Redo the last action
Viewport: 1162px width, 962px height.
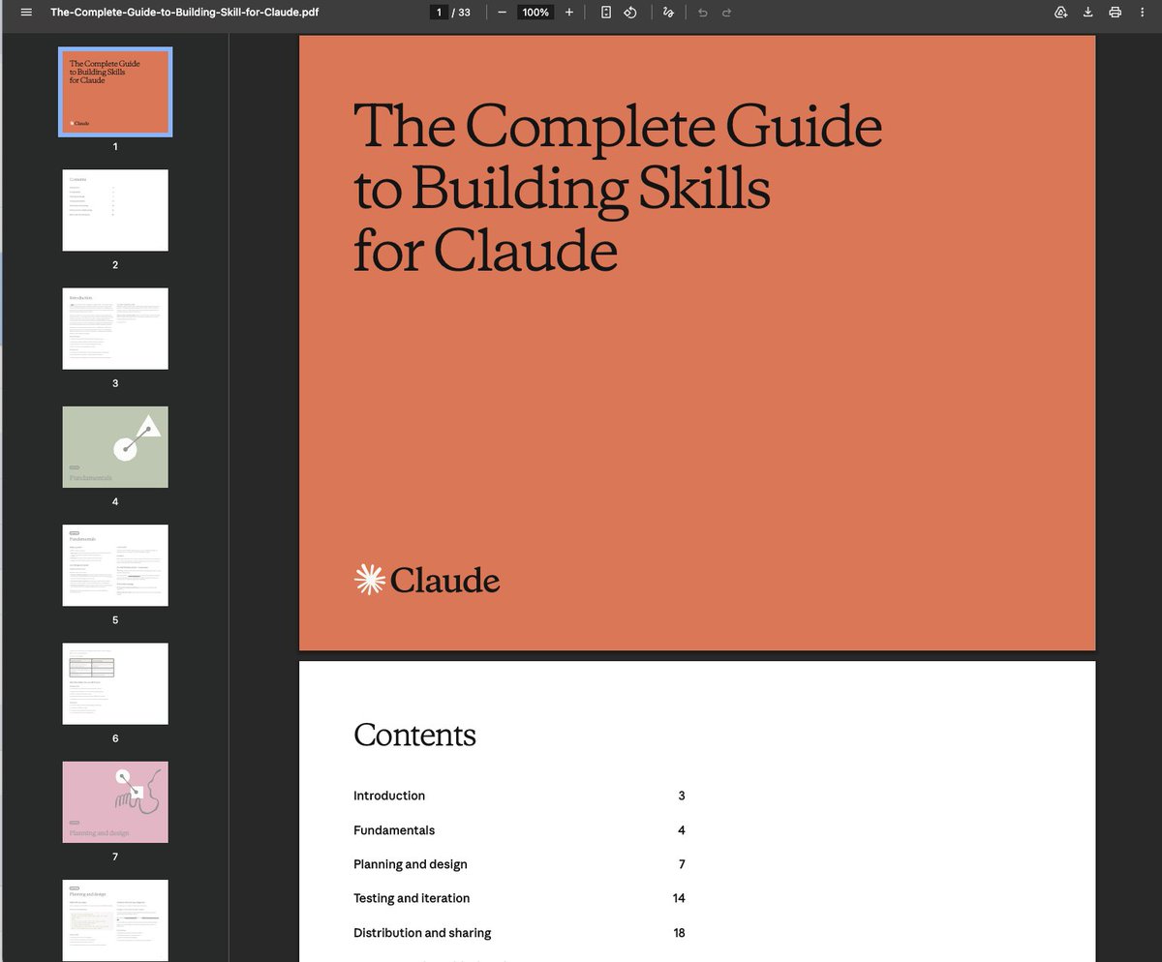(x=725, y=13)
